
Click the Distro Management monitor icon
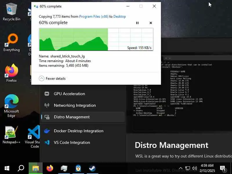47,117
